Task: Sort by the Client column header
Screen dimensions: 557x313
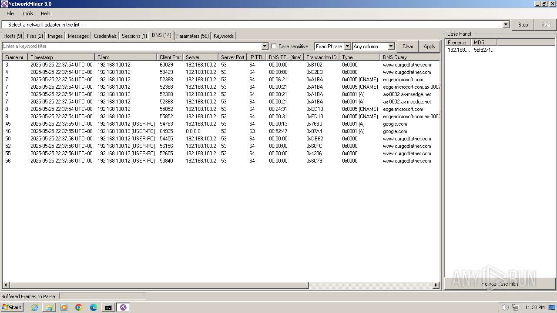Action: tap(126, 57)
